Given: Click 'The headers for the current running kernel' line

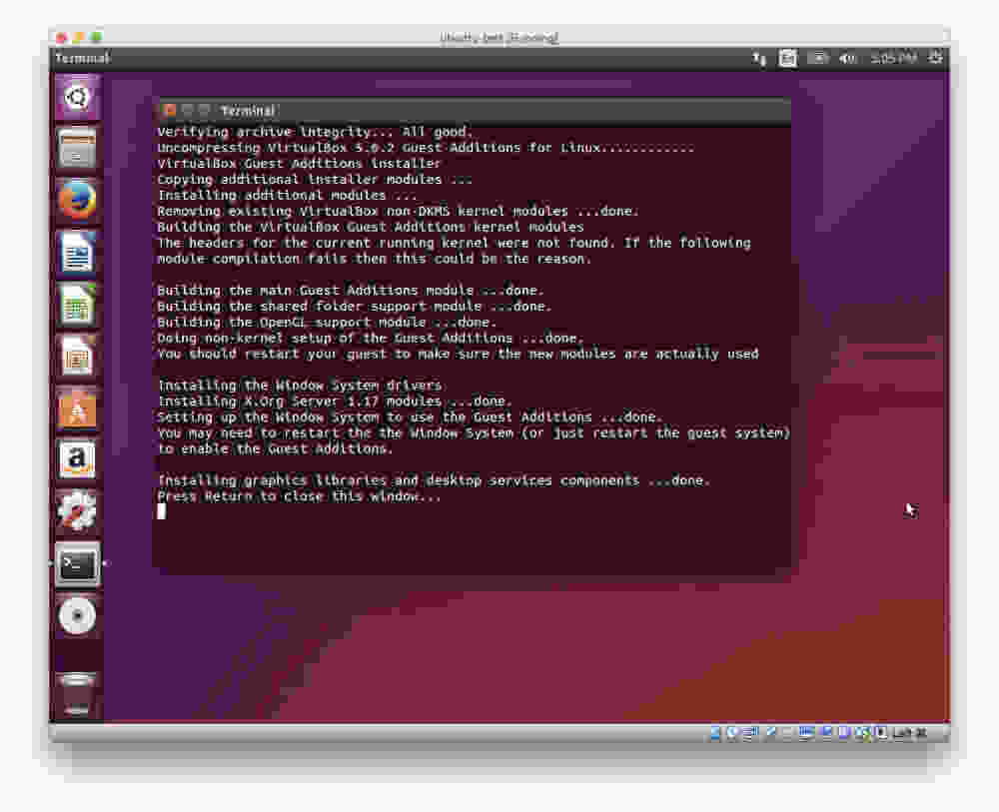Looking at the screenshot, I should (x=454, y=243).
